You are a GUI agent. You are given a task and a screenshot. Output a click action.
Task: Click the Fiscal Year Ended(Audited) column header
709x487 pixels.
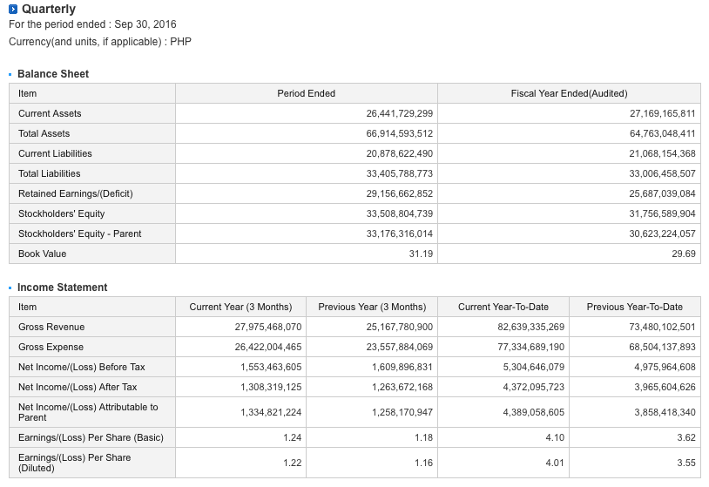tap(569, 93)
